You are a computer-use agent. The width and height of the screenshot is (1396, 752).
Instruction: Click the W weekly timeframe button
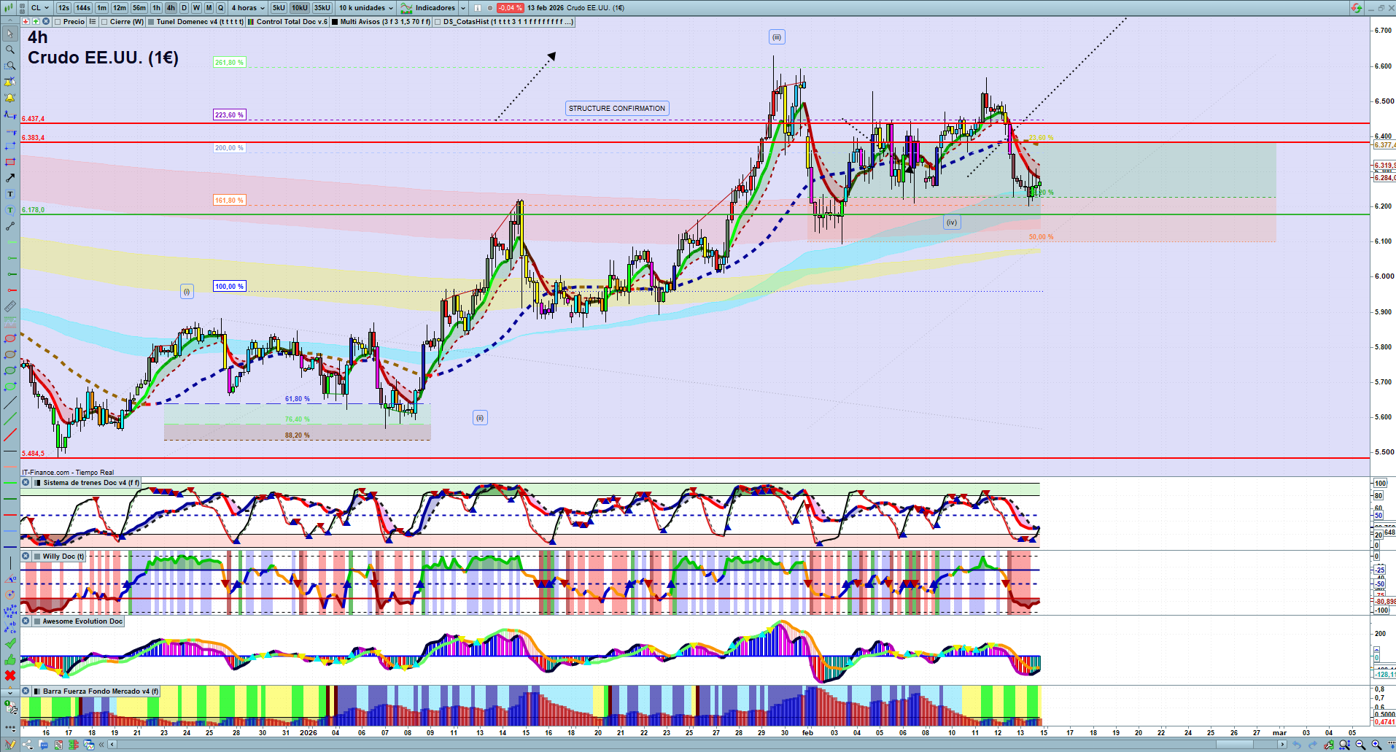point(196,8)
